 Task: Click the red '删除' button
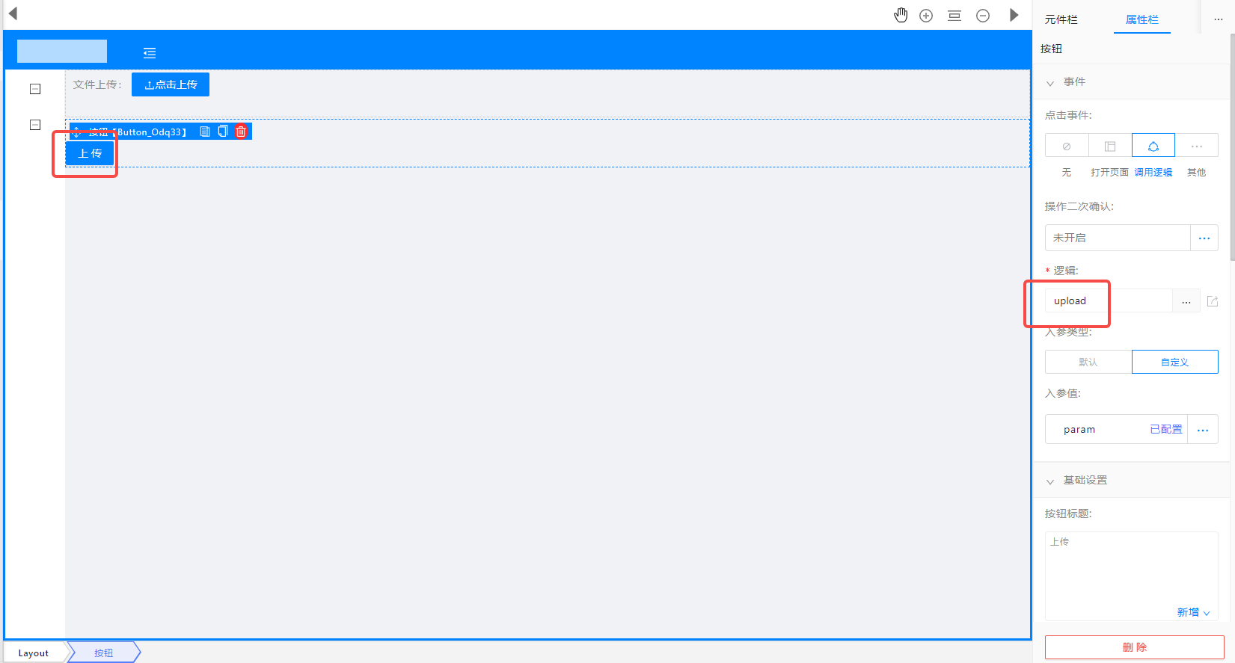tap(1135, 647)
